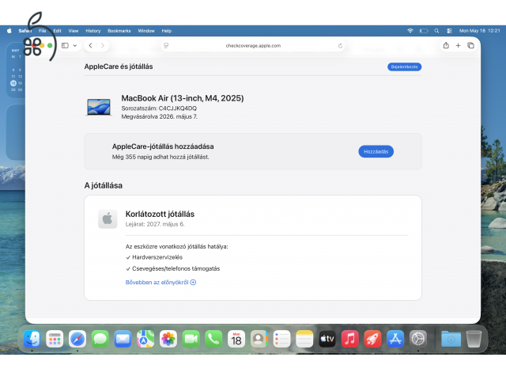
Task: Click the Lejárat: 2027. május 6. text
Action: point(155,224)
